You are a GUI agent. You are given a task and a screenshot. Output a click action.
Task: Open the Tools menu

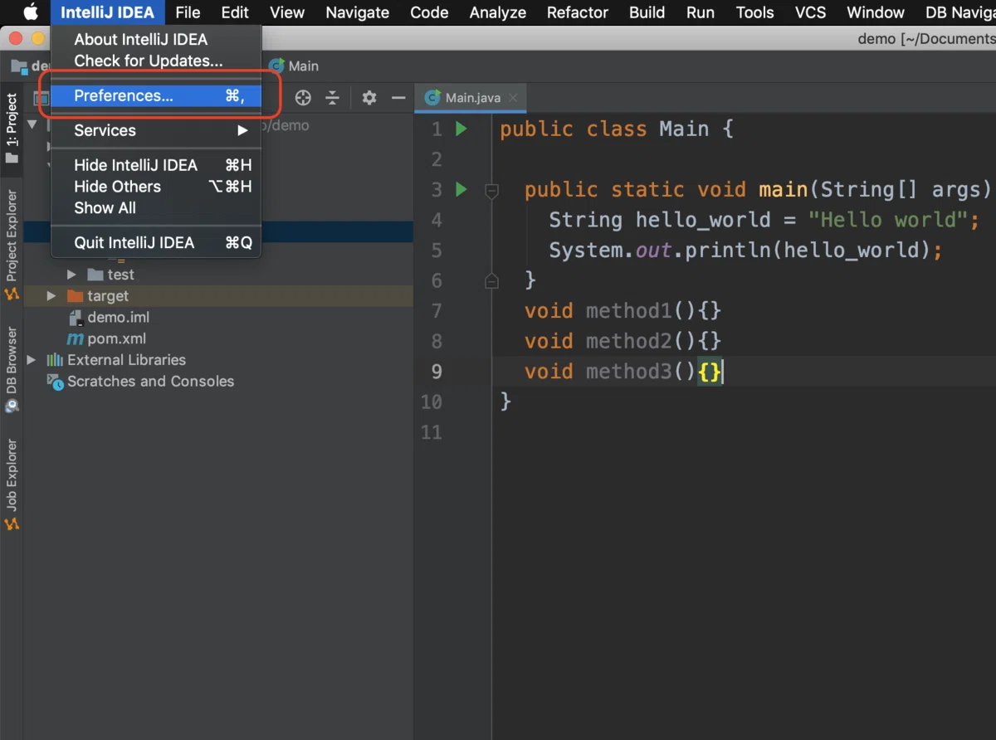point(755,12)
